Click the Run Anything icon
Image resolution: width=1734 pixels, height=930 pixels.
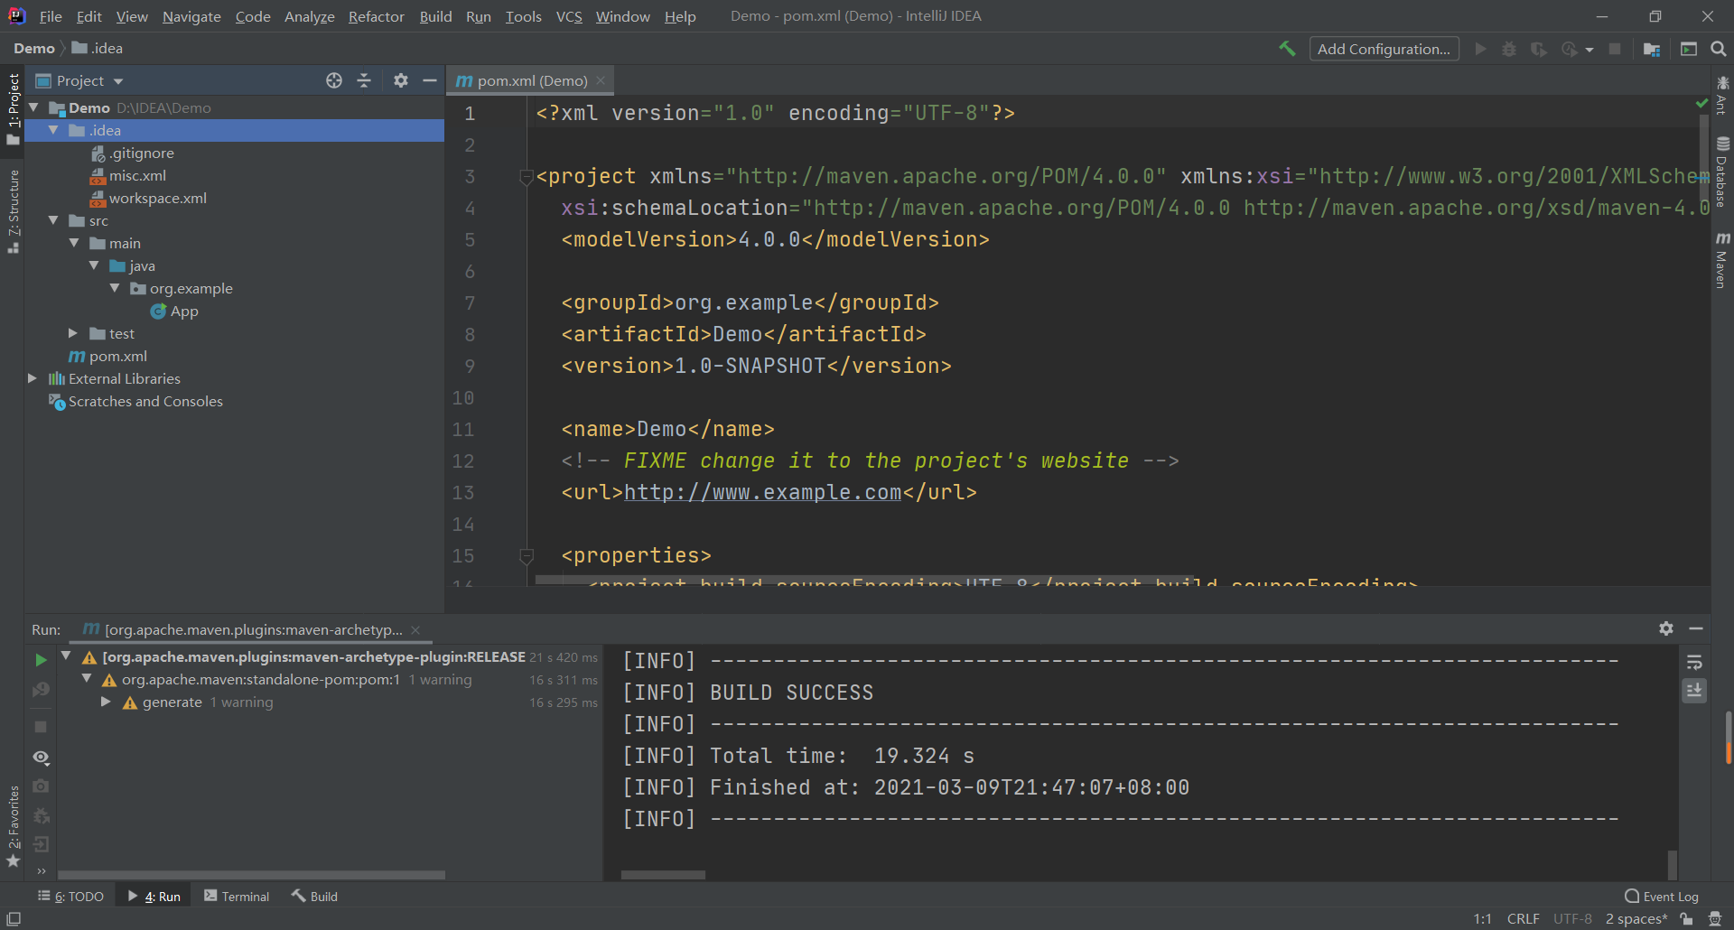[1689, 49]
